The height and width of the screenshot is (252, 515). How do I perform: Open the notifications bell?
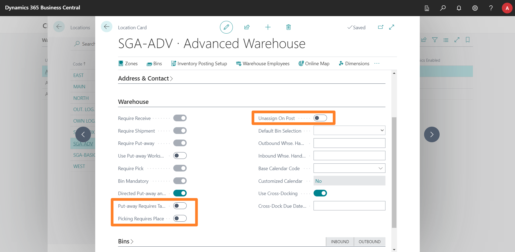pos(459,8)
